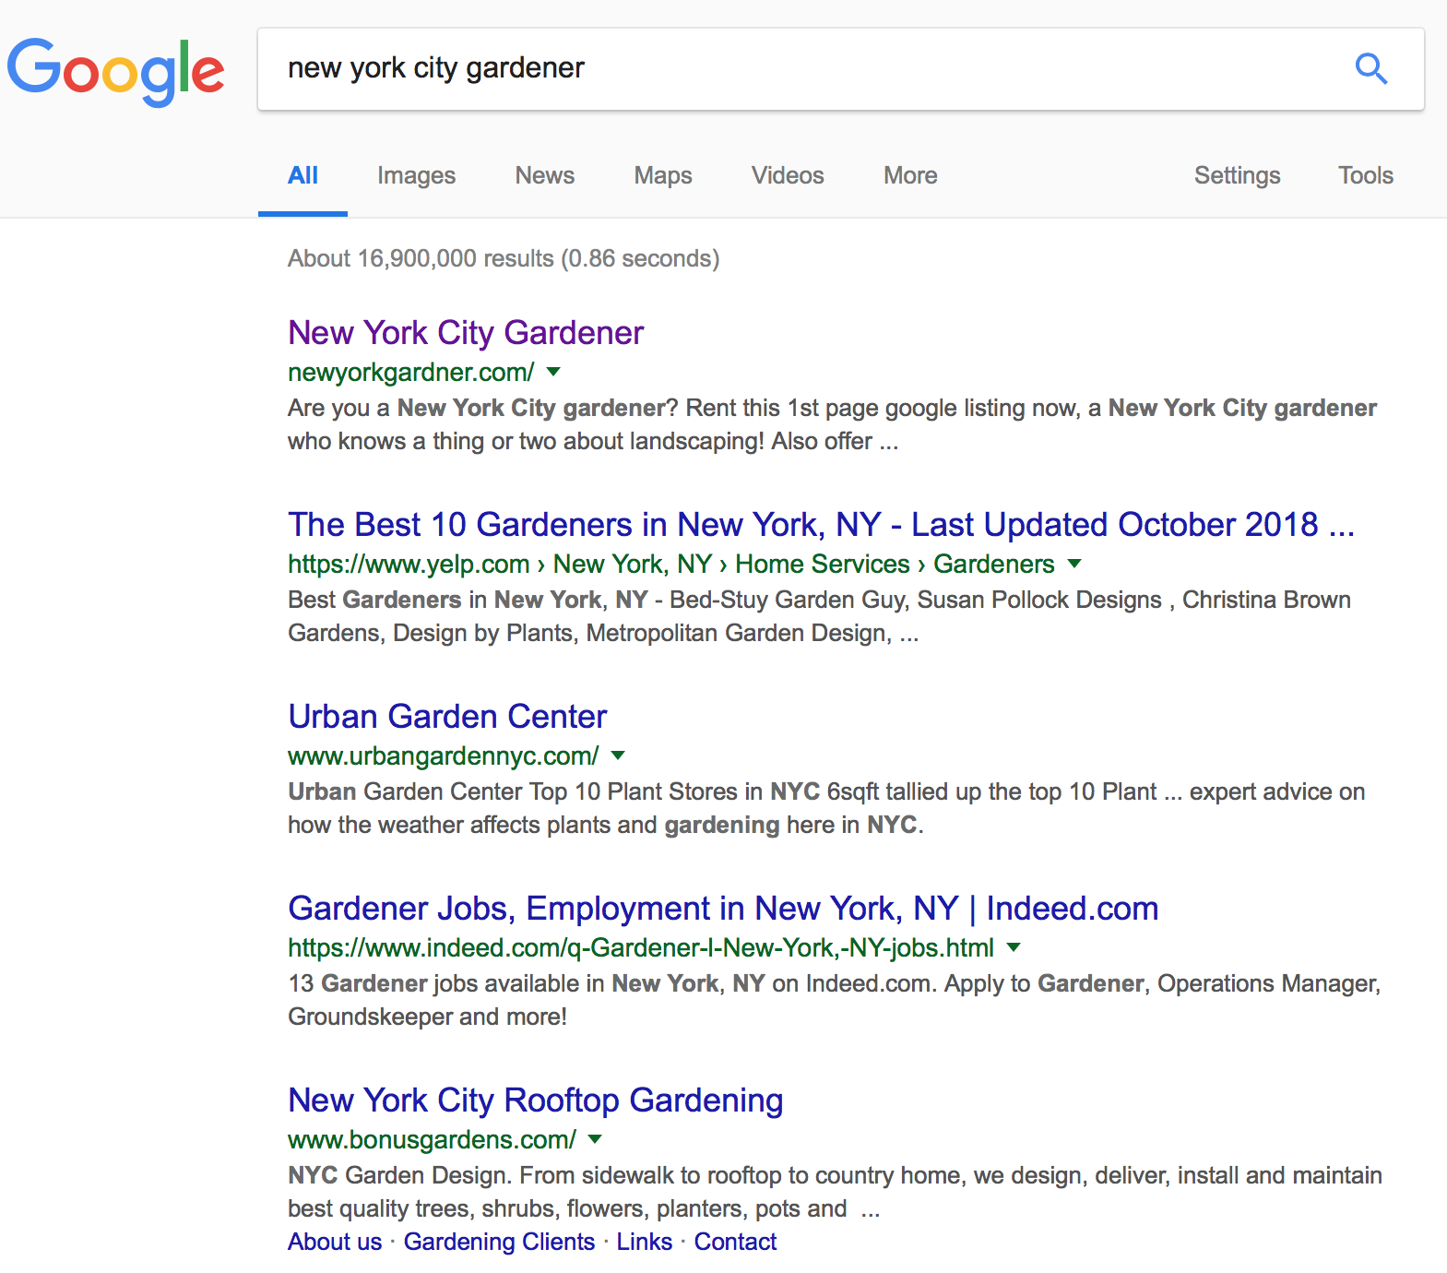Show the search Tools options
1447x1273 pixels.
point(1366,175)
